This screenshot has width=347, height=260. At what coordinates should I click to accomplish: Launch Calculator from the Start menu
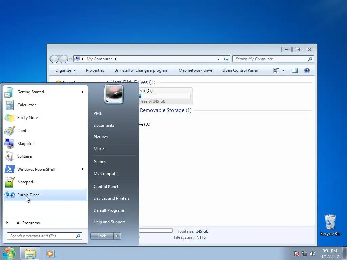[x=45, y=105]
